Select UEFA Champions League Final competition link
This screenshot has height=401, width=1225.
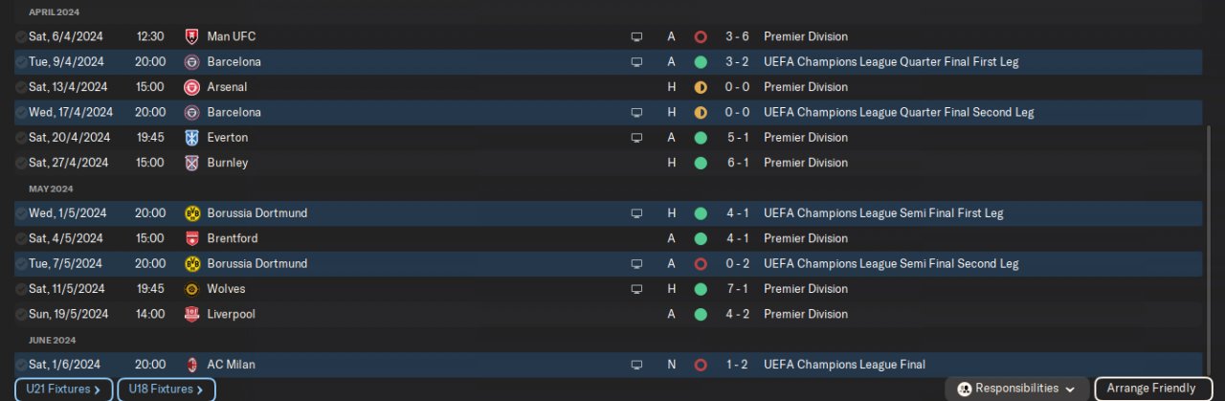tap(844, 365)
